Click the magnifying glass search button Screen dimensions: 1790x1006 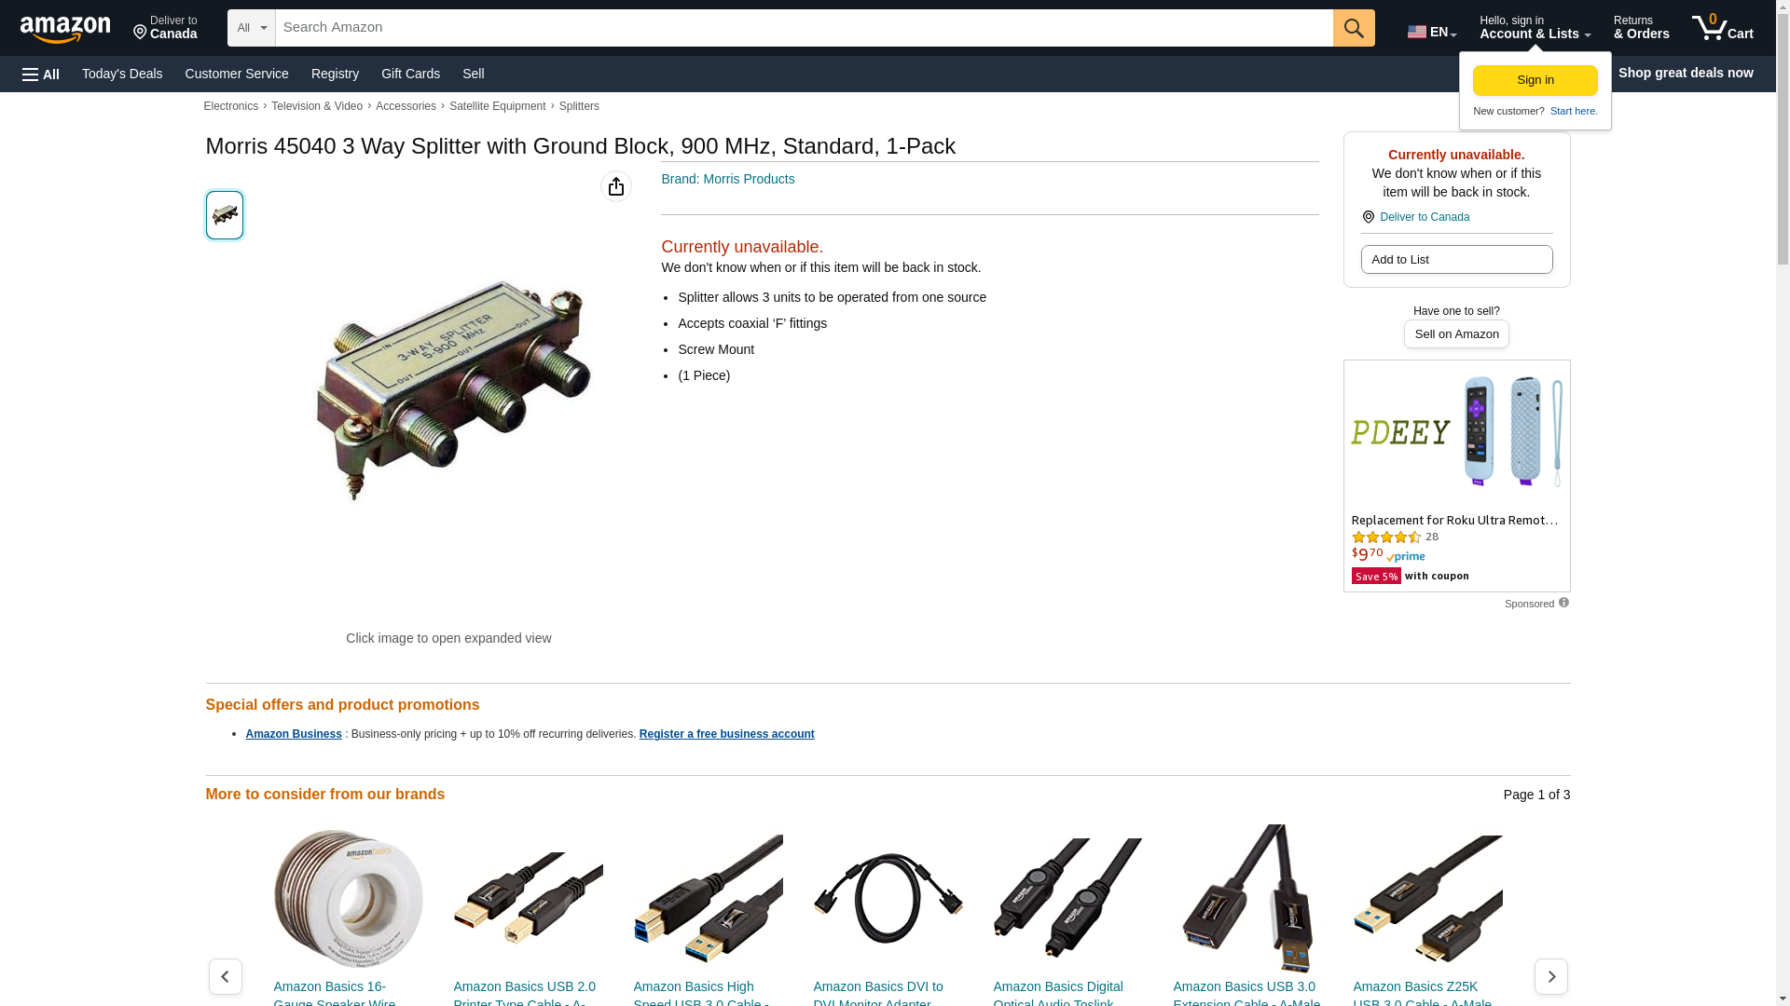1354,28
